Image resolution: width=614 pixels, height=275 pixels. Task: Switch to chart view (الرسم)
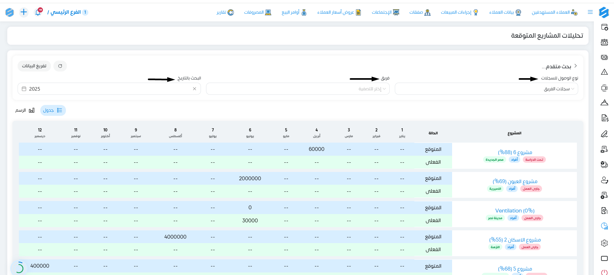[25, 110]
